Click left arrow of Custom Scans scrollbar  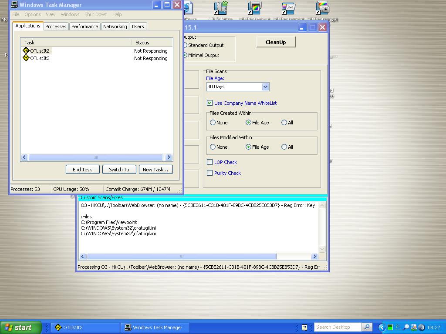click(x=83, y=257)
